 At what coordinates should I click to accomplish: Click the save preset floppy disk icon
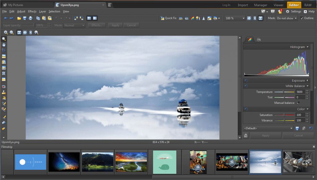pyautogui.click(x=297, y=128)
